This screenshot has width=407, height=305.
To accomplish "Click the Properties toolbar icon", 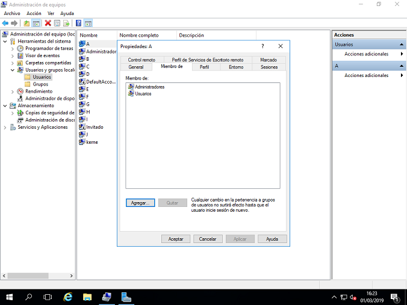I will click(57, 23).
